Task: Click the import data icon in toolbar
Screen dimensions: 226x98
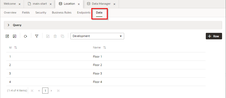Action: tap(7, 36)
